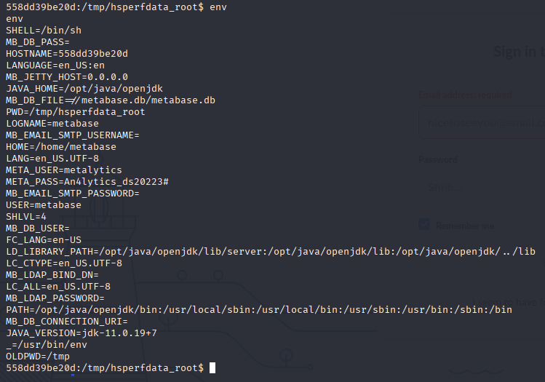
Task: Click the HOSTNAME=558dd39be20d line
Action: [x=67, y=54]
